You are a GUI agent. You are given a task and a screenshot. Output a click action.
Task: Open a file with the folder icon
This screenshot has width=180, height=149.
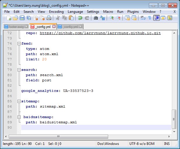pyautogui.click(x=15, y=18)
